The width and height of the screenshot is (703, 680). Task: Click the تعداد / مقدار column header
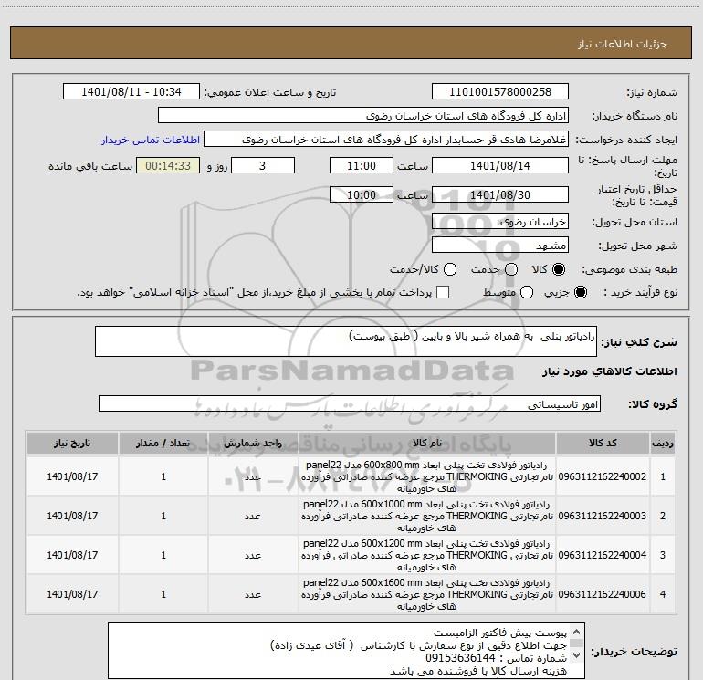pyautogui.click(x=163, y=443)
